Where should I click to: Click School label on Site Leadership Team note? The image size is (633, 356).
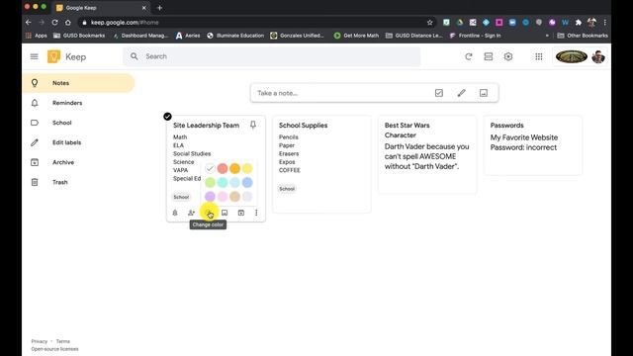coord(181,197)
